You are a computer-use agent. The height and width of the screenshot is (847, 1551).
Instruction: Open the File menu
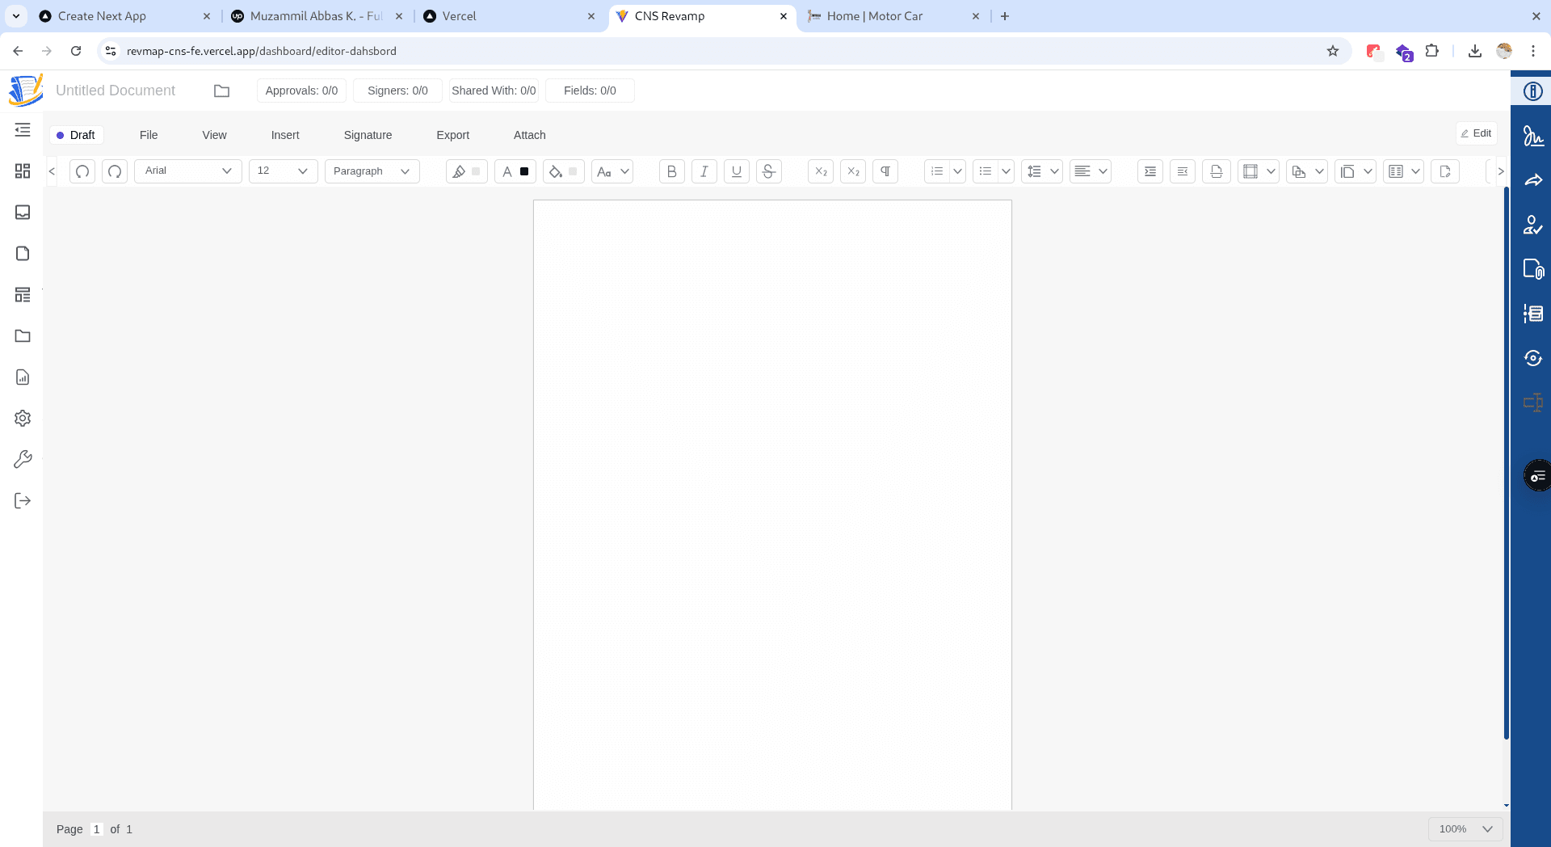tap(149, 135)
